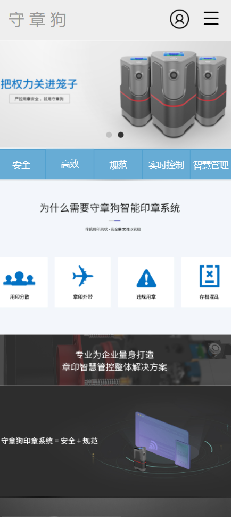
Task: Click the 存档混乱 document icon
Action: [x=210, y=276]
